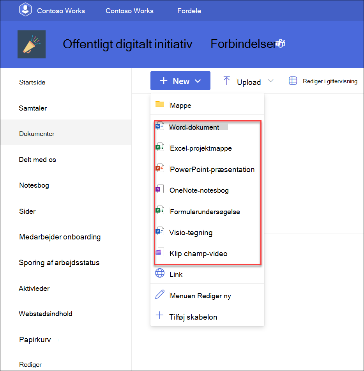The height and width of the screenshot is (371, 364).
Task: Open Samtaler in the side navigation
Action: click(33, 108)
